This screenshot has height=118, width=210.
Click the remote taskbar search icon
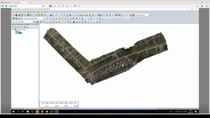pos(18,111)
